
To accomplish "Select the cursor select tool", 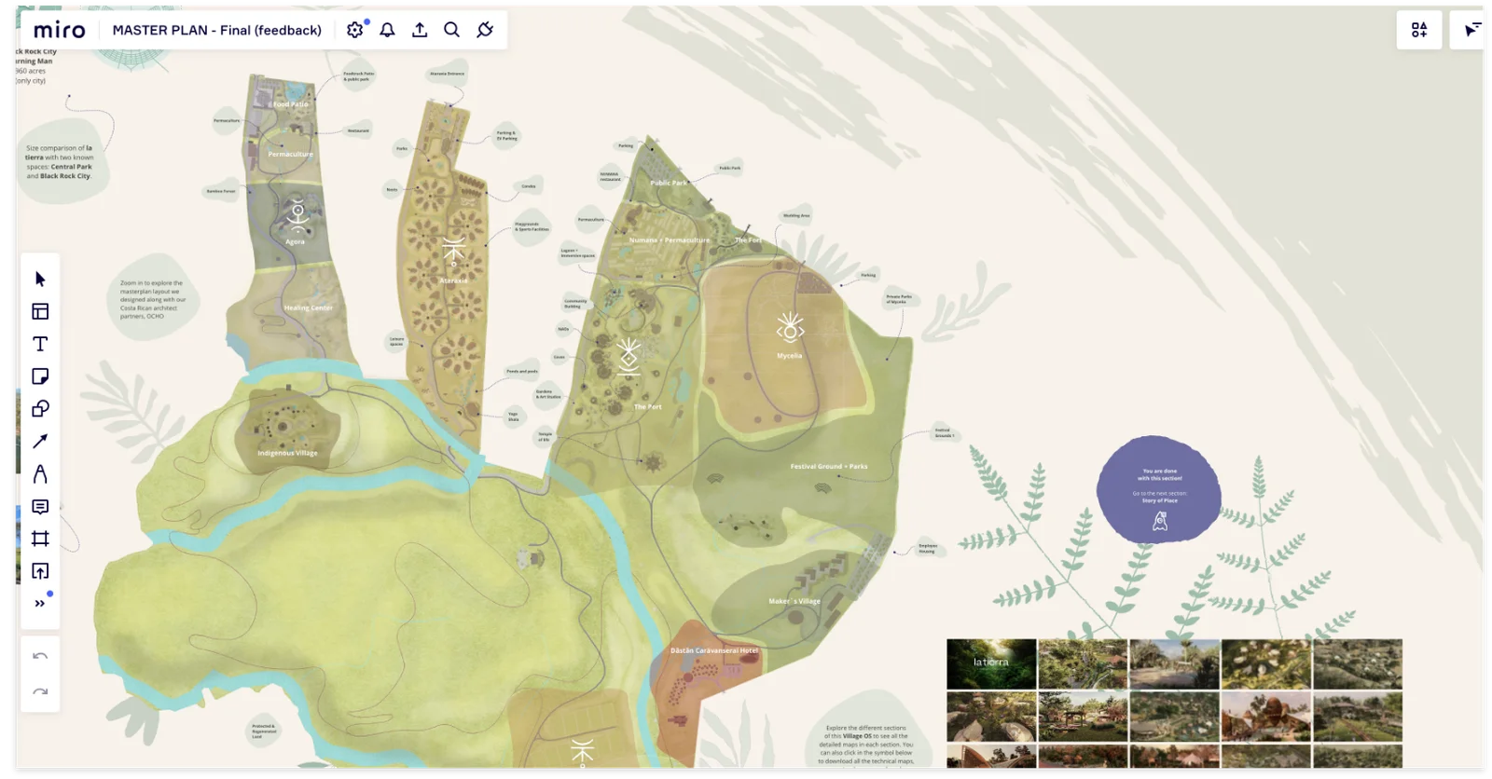I will 40,279.
